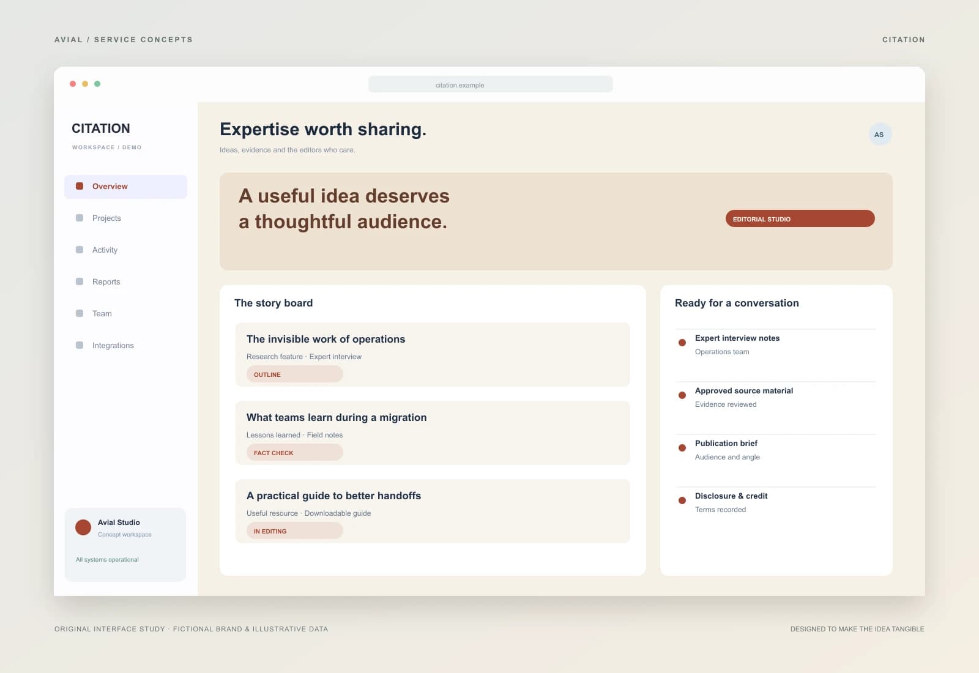This screenshot has width=979, height=673.
Task: Click the dot beside Approved source material
Action: pos(682,395)
